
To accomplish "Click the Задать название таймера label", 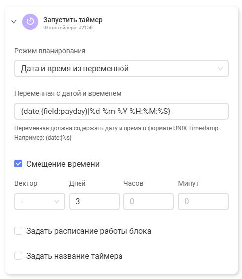I will (x=74, y=256).
